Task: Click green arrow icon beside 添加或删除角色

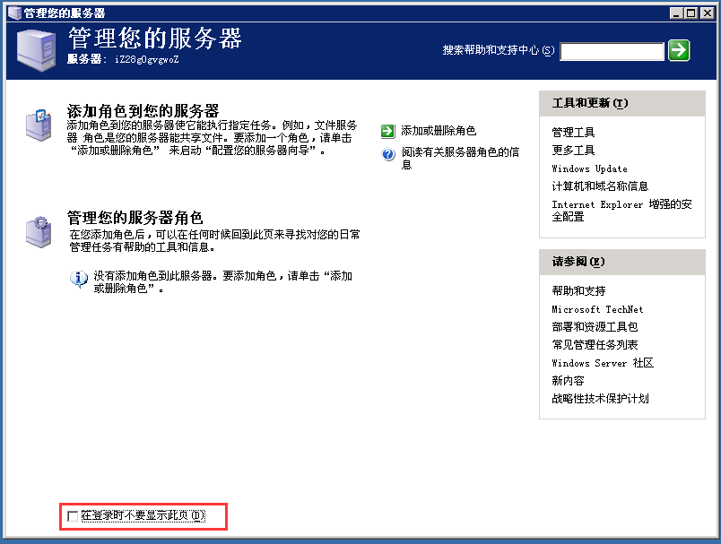Action: pyautogui.click(x=387, y=131)
